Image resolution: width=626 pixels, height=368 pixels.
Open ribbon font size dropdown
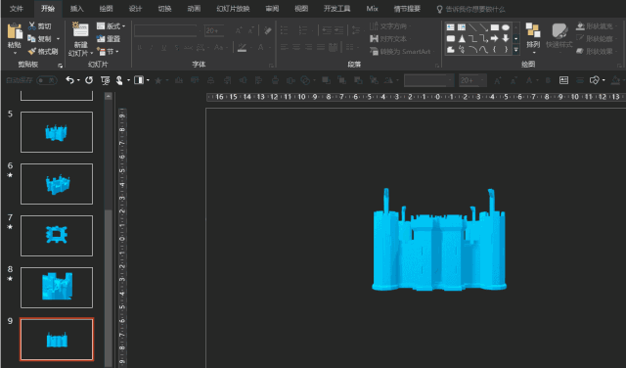coord(220,30)
